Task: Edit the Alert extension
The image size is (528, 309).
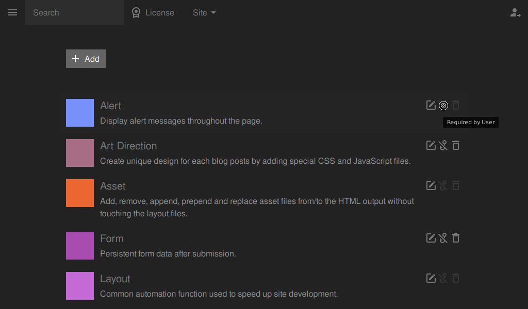Action: 431,105
